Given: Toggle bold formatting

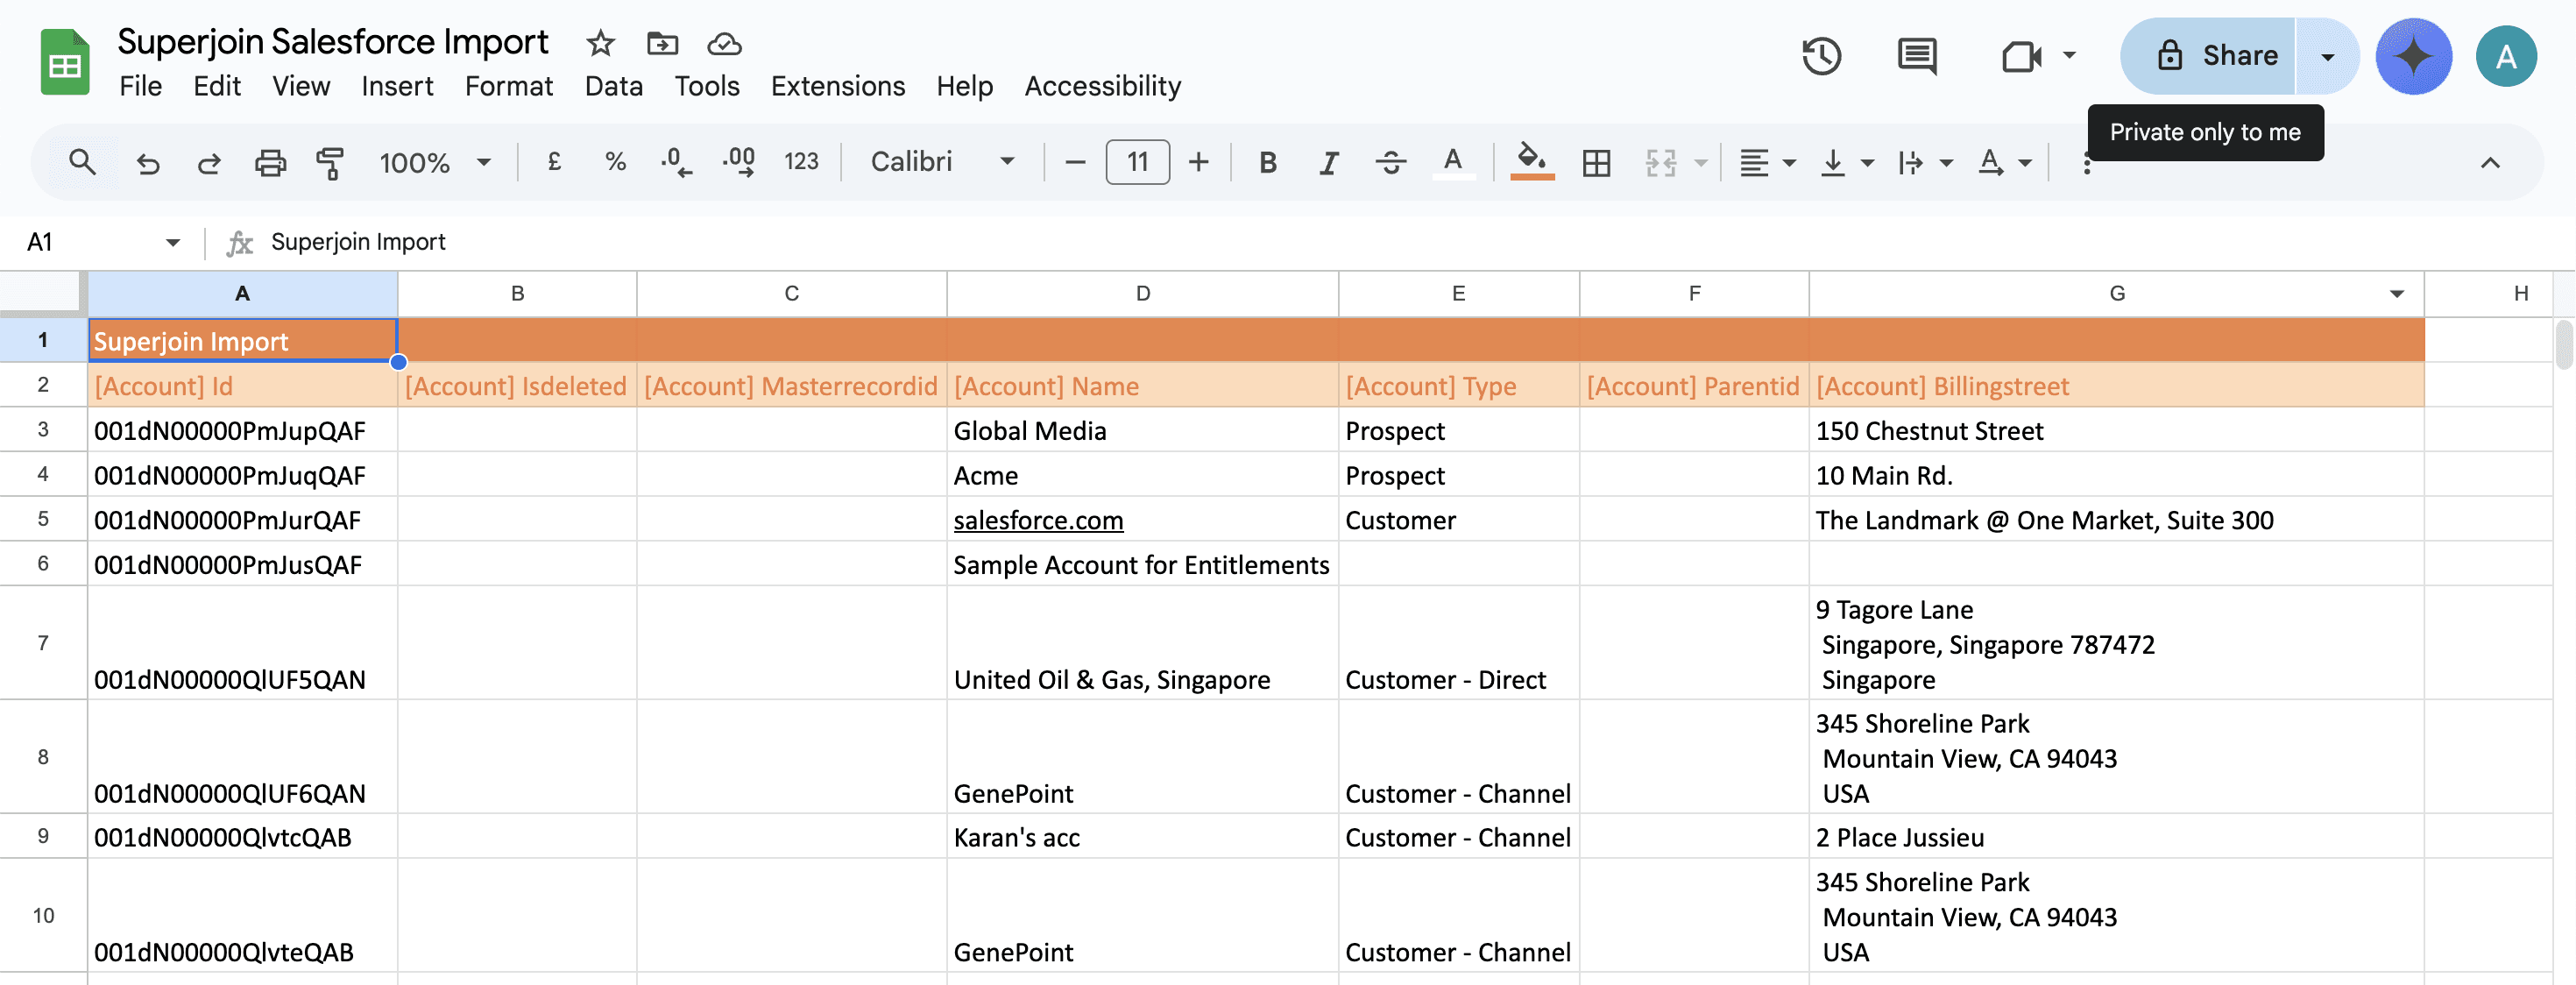Looking at the screenshot, I should click(x=1267, y=162).
